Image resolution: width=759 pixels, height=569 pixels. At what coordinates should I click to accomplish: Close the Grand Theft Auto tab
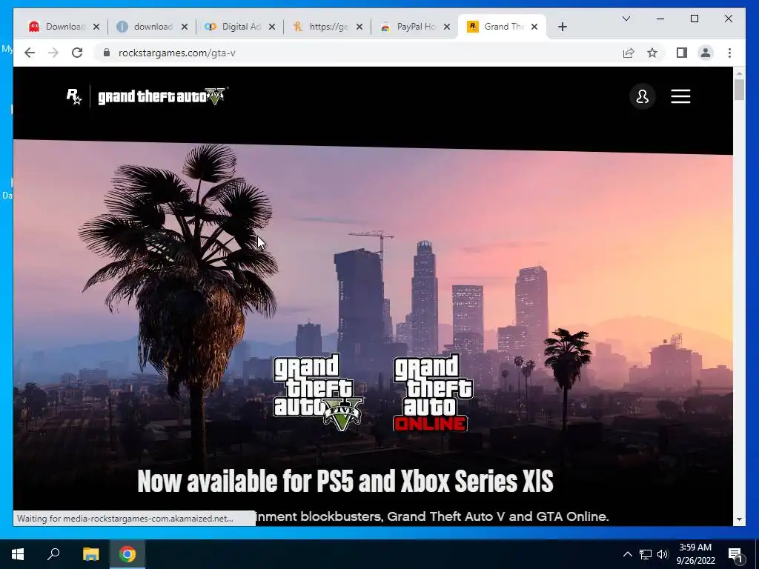click(x=534, y=27)
